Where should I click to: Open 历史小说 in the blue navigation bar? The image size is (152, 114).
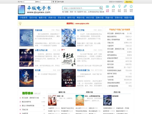point(62,18)
